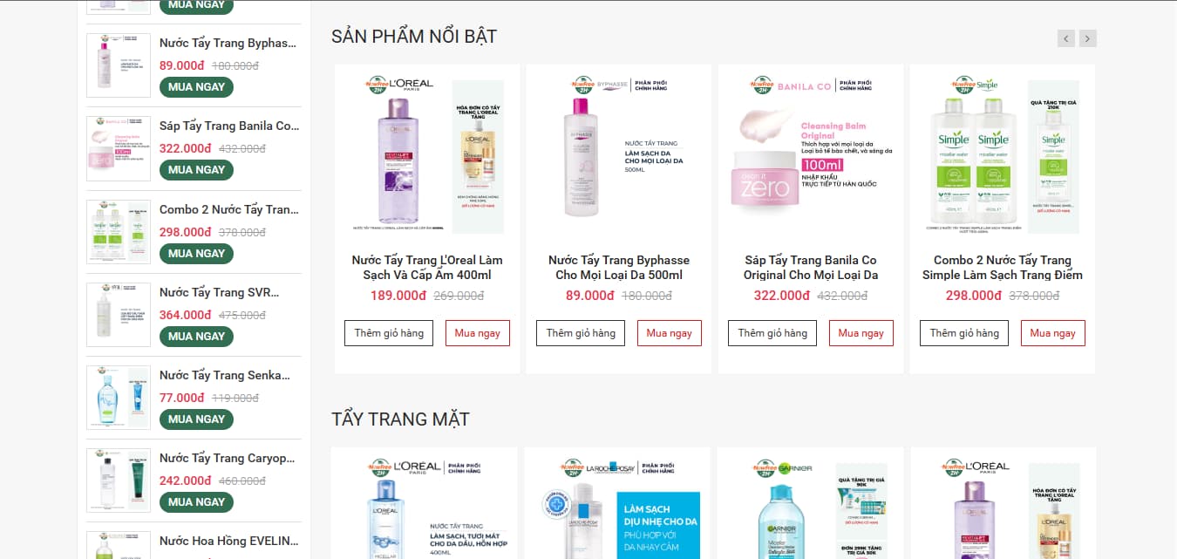Open Sáp Tẩy Trang Banila Co sidebar link
The height and width of the screenshot is (559, 1177).
click(228, 126)
